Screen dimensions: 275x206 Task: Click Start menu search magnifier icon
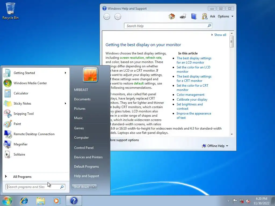(x=62, y=187)
